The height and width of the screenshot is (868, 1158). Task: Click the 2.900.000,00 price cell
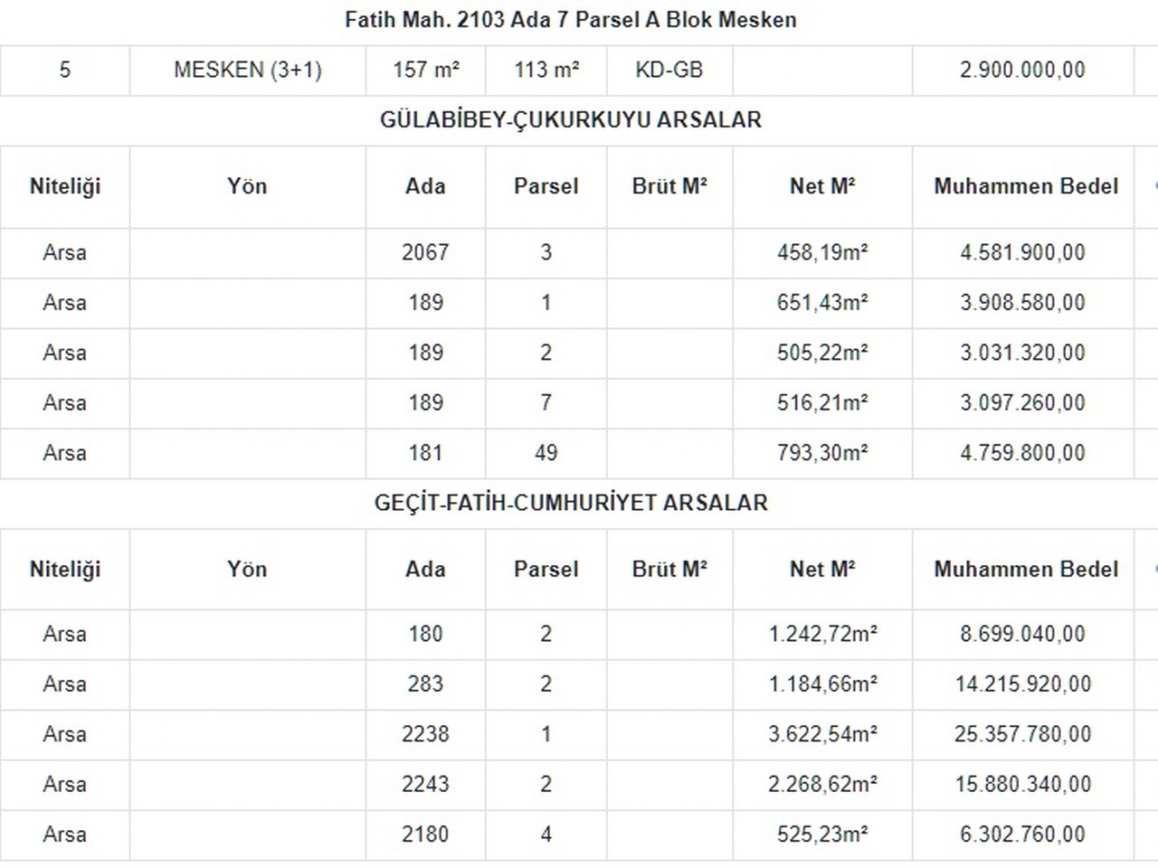(x=1022, y=70)
